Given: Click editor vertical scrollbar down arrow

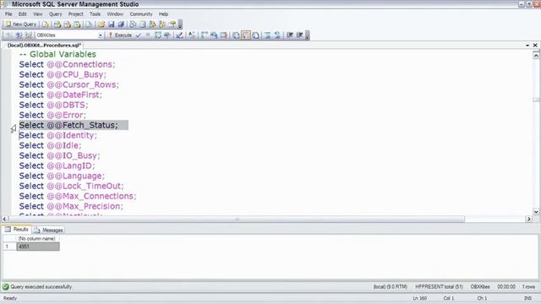Looking at the screenshot, I should (x=536, y=212).
